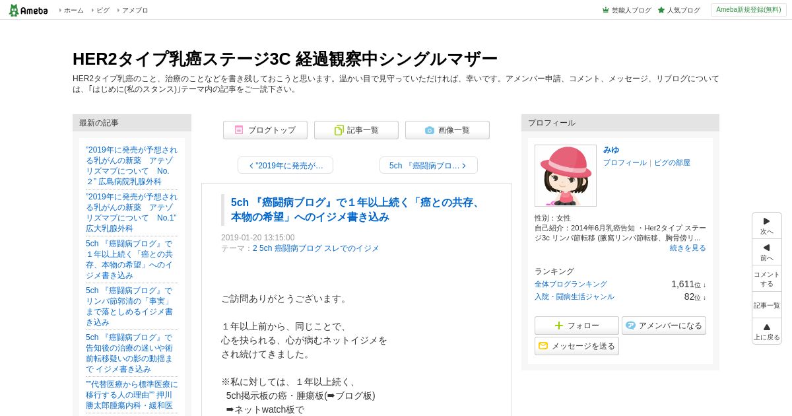Open the ピグの部屋 link

[672, 162]
